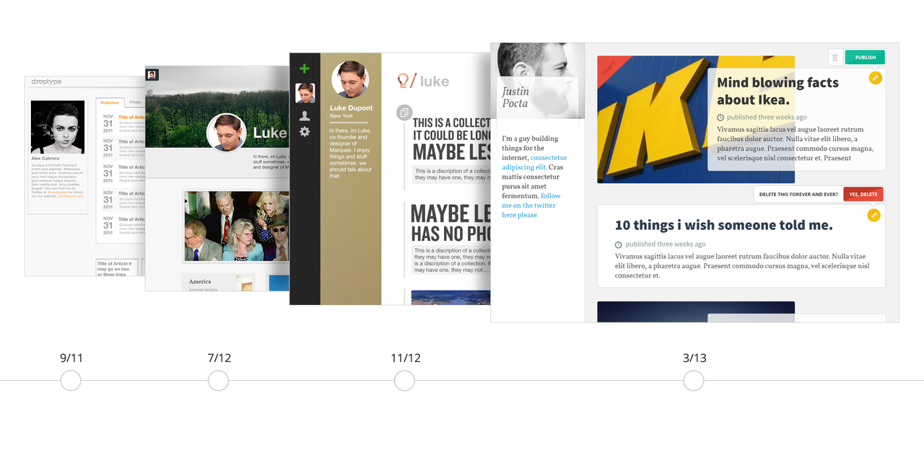Viewport: 924px width, 450px height.
Task: Select the 11/12 timeline marker
Action: tap(404, 381)
